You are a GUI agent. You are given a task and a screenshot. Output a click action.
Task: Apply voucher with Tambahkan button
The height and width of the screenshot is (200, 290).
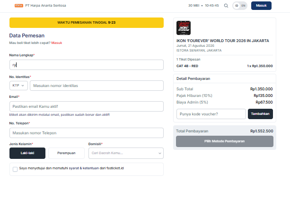tap(260, 114)
